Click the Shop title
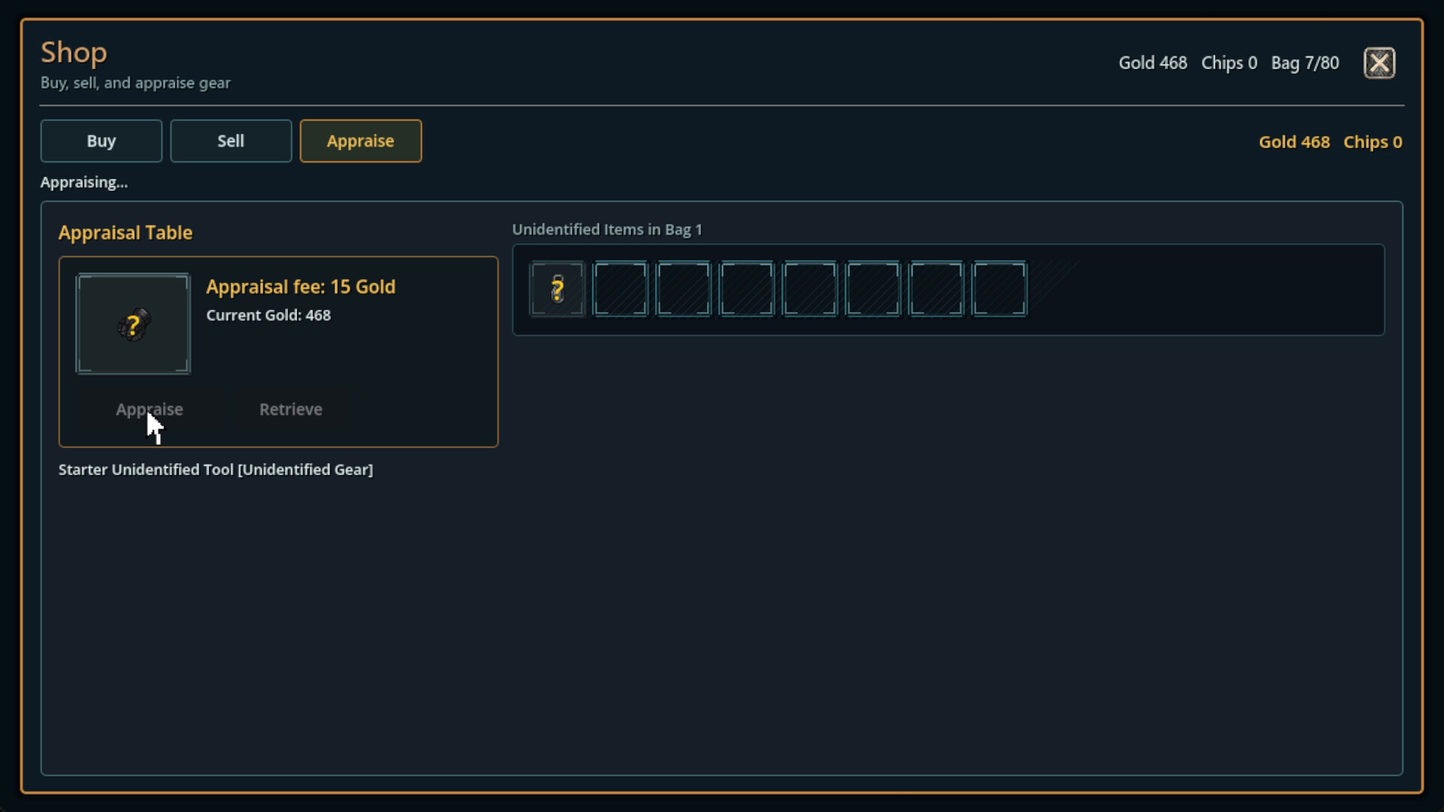This screenshot has height=812, width=1444. tap(74, 53)
